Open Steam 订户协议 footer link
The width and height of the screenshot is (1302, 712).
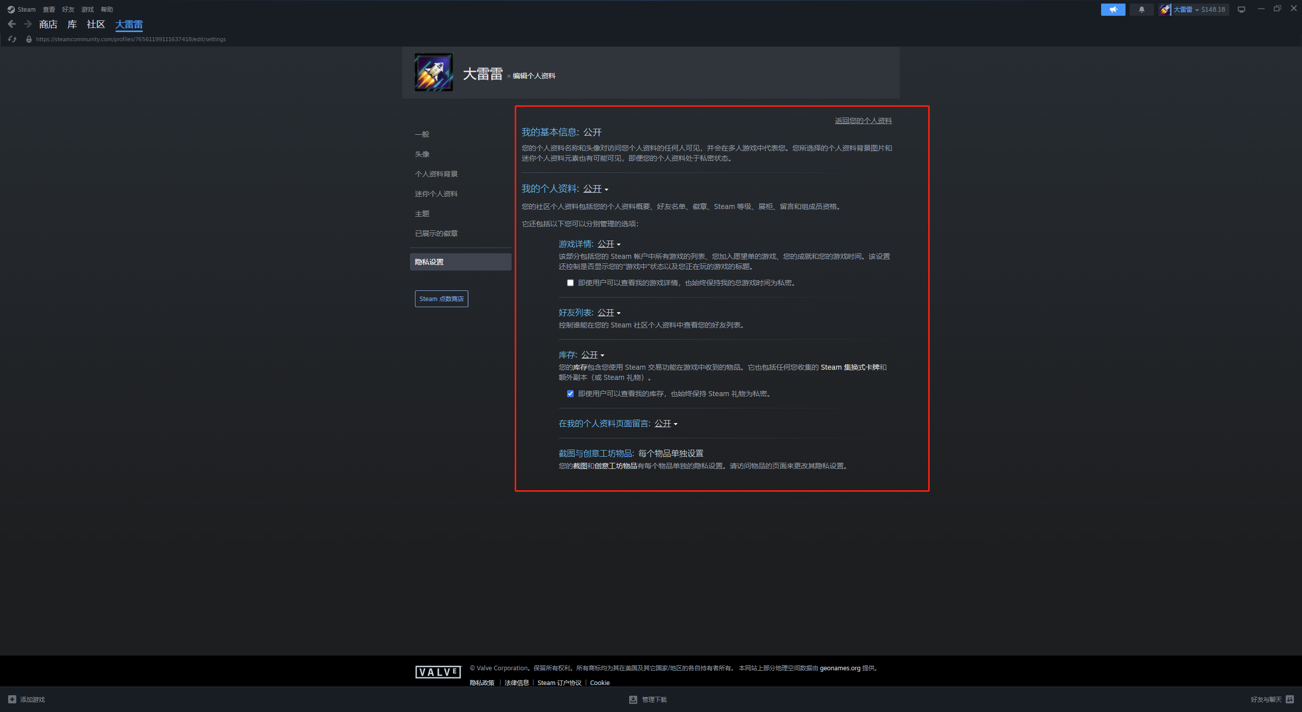559,683
